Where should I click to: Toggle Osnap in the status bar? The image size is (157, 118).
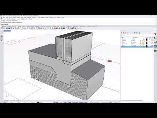point(69,102)
